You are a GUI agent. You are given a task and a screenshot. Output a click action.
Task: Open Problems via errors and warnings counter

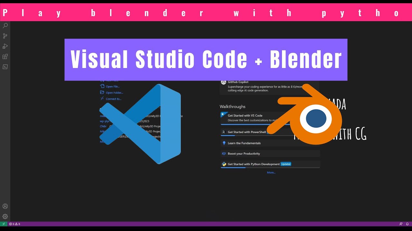(14, 224)
